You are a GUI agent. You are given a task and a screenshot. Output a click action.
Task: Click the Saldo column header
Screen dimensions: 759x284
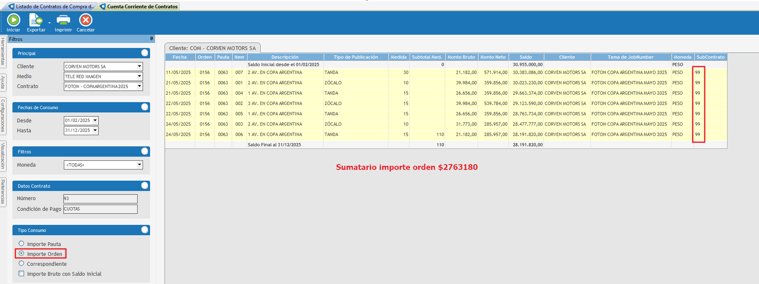point(526,57)
